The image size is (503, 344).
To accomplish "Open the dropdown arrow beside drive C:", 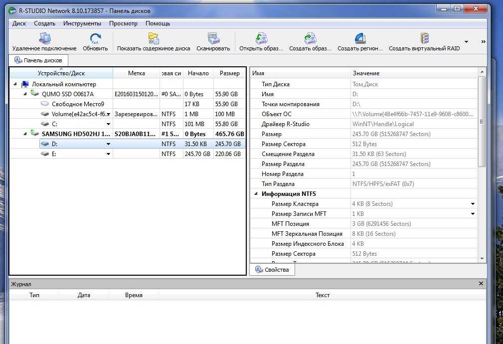I will point(109,124).
